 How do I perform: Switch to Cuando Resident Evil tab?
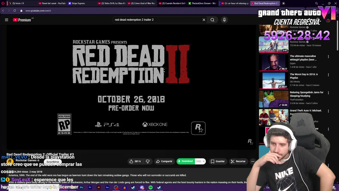172,3
